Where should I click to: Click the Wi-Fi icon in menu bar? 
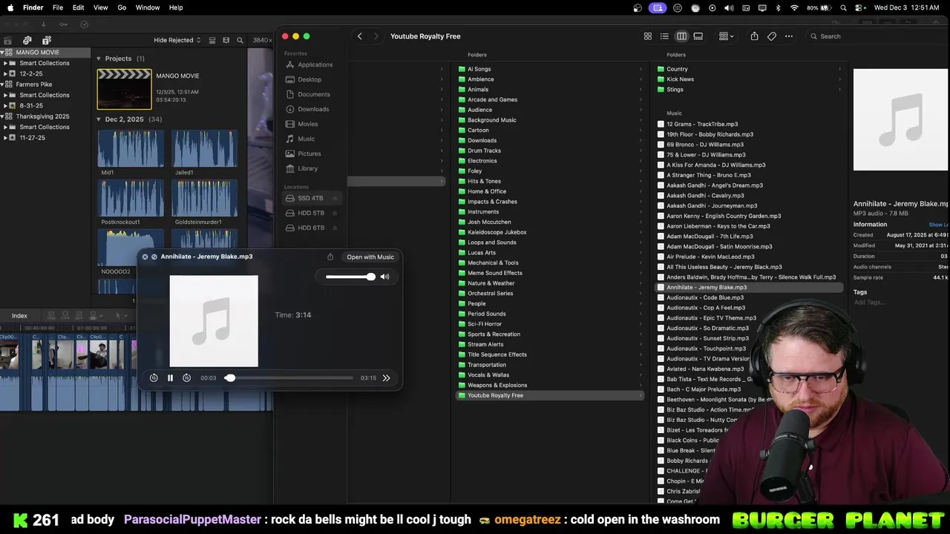[x=794, y=7]
